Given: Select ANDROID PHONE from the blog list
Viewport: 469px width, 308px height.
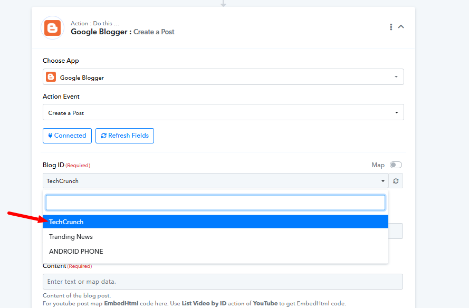Looking at the screenshot, I should (x=215, y=252).
